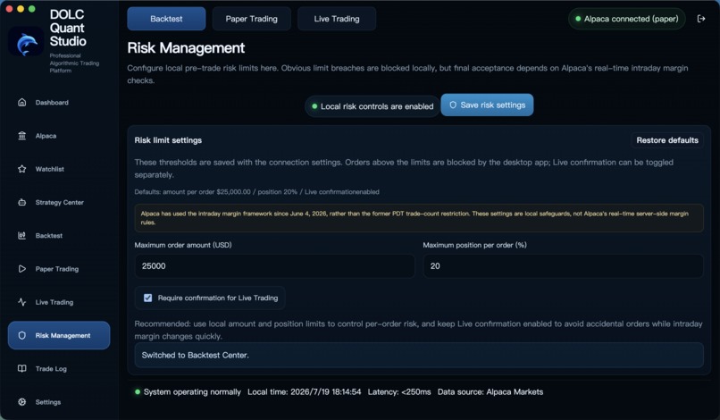Screen dimensions: 720x420
Task: Click the Risk Management shield icon
Action: (x=21, y=335)
